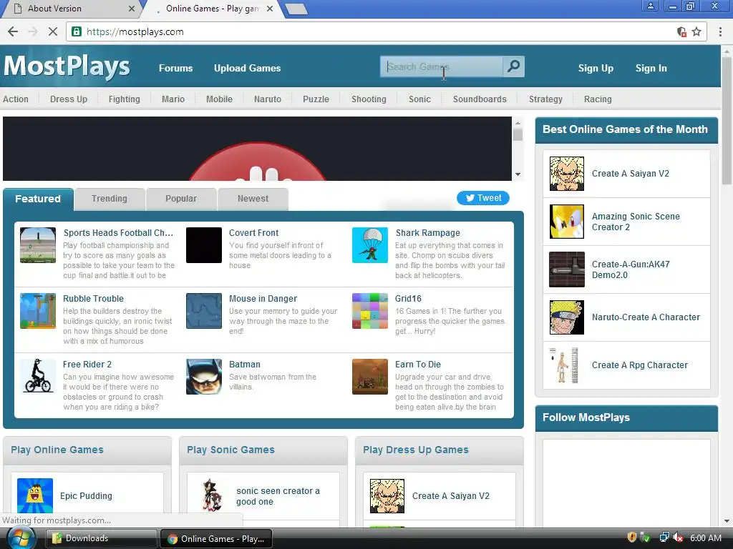Viewport: 733px width, 549px height.
Task: Open Sonic category
Action: click(419, 99)
